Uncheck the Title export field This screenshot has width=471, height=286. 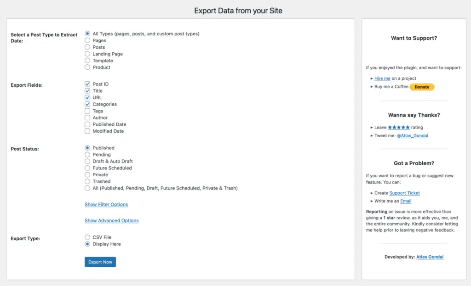87,90
